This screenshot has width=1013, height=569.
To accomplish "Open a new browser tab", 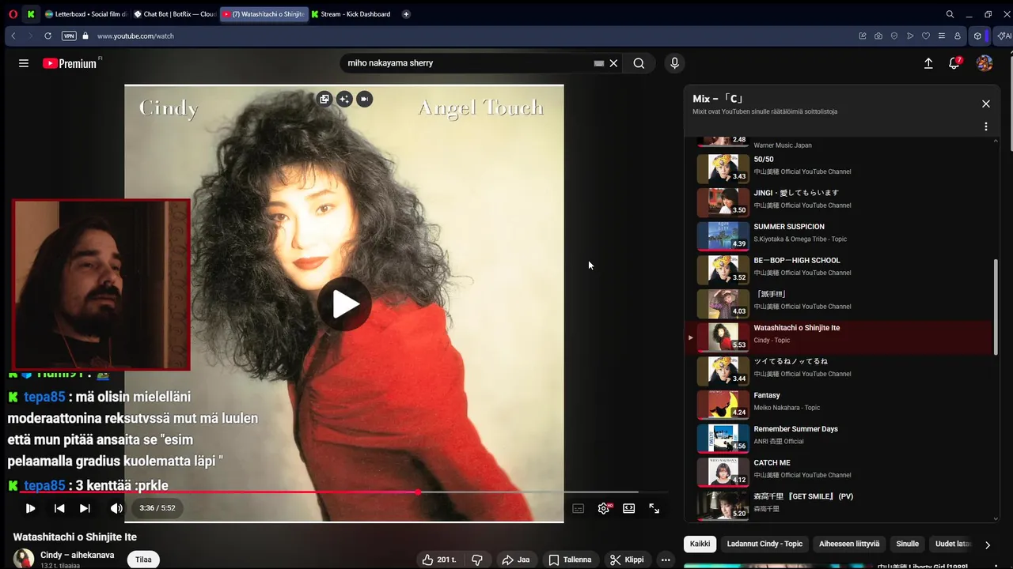I will 406,14.
